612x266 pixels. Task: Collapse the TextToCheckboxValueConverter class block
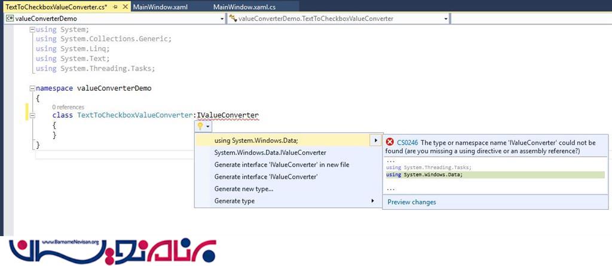(x=32, y=115)
